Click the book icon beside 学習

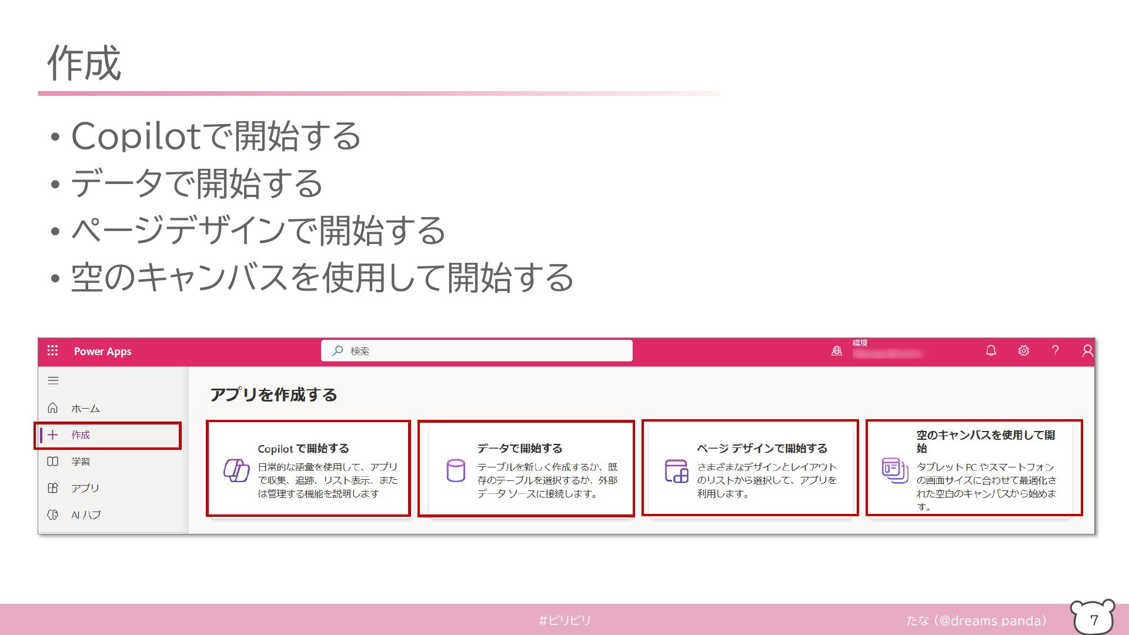point(52,462)
